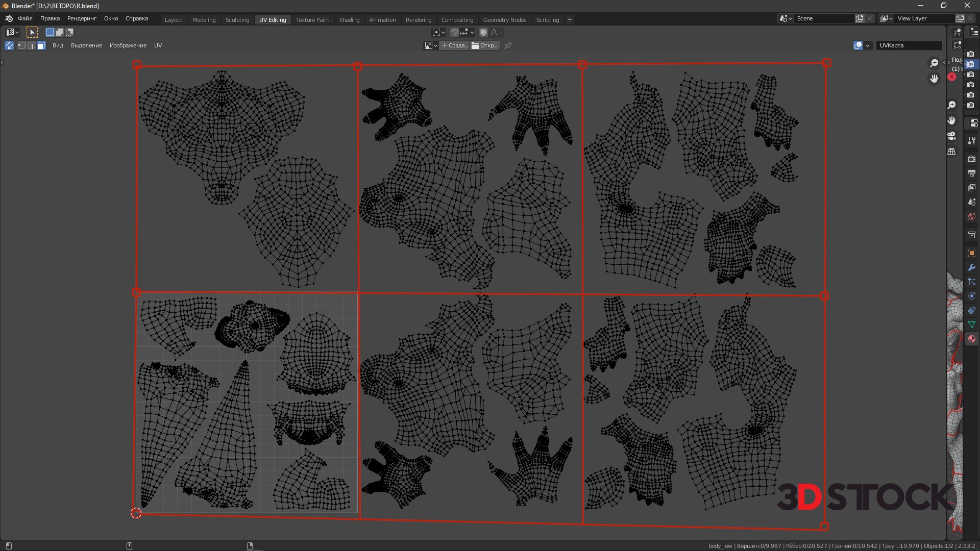Pin the image with pin icon
980x551 pixels.
pos(508,45)
